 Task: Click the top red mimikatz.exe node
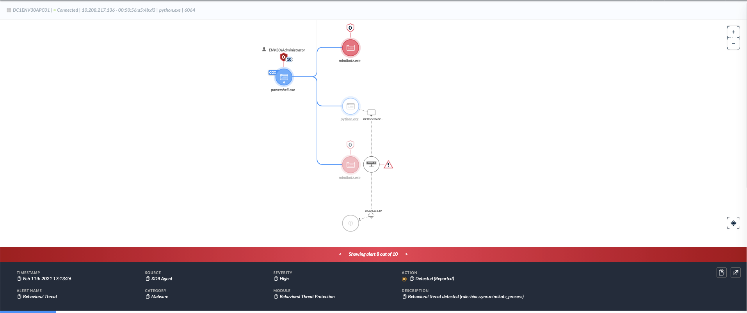pyautogui.click(x=350, y=48)
